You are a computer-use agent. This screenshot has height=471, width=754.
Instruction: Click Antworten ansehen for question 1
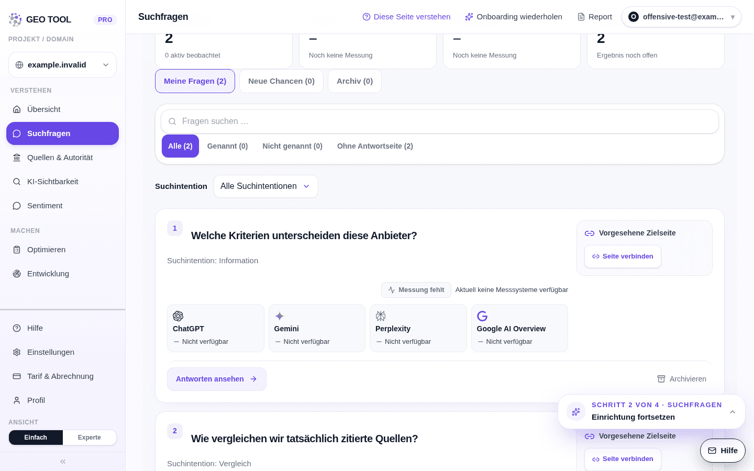pyautogui.click(x=217, y=379)
